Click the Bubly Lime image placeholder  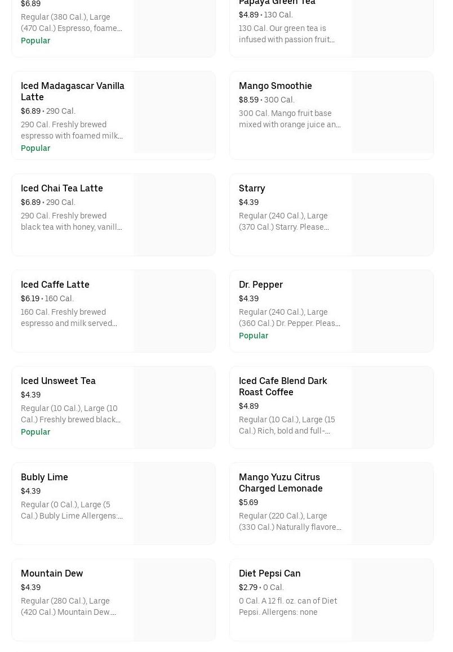coord(174,504)
